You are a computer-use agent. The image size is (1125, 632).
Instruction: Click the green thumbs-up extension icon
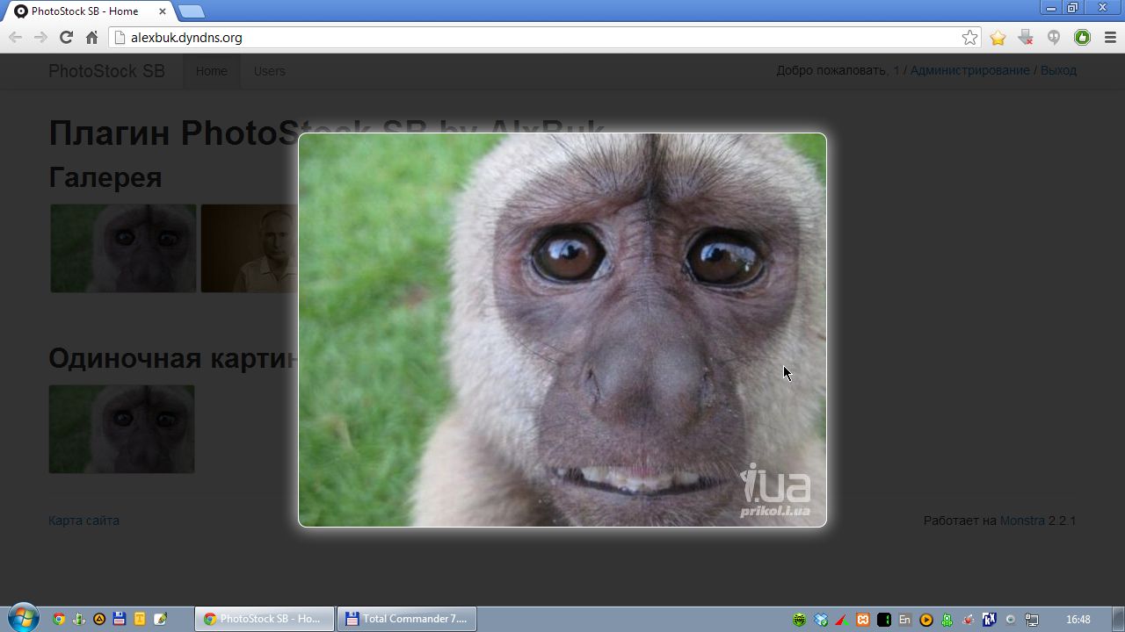[x=1082, y=37]
